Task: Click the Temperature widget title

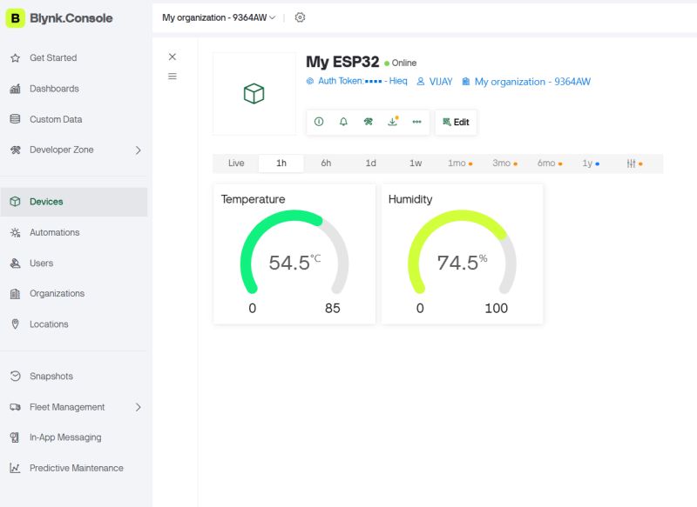Action: [253, 199]
